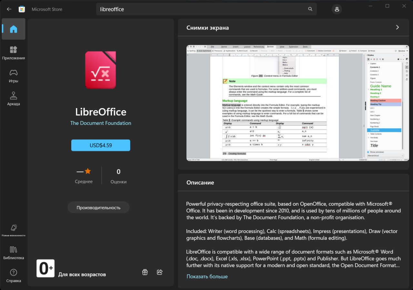Viewport: 413px width, 290px height.
Task: Click the search field containing libreoffice
Action: (206, 9)
